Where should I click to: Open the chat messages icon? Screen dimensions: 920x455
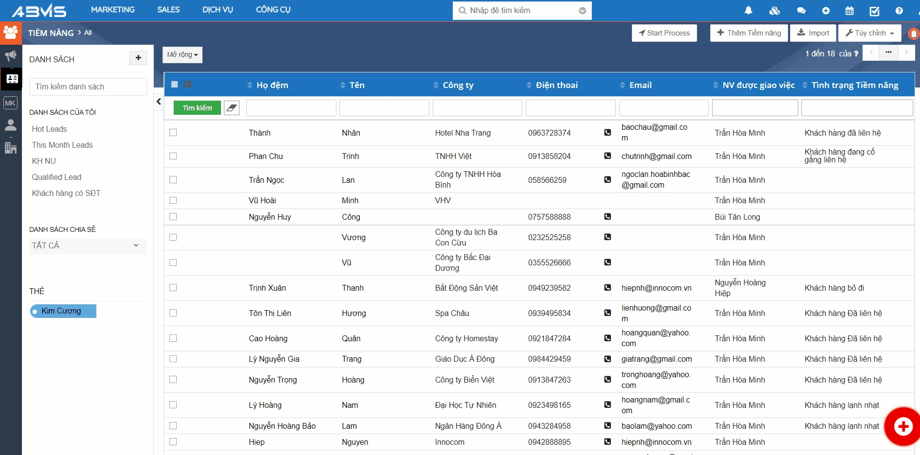point(801,11)
